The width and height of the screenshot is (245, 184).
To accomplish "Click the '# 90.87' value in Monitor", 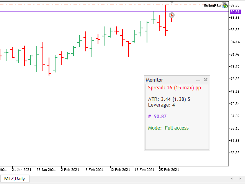I will point(157,117).
